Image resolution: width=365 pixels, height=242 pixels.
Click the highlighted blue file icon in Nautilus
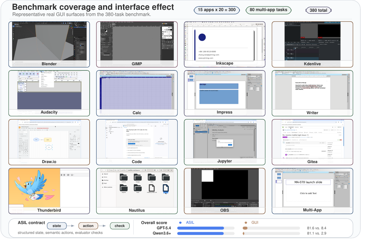tap(166, 188)
